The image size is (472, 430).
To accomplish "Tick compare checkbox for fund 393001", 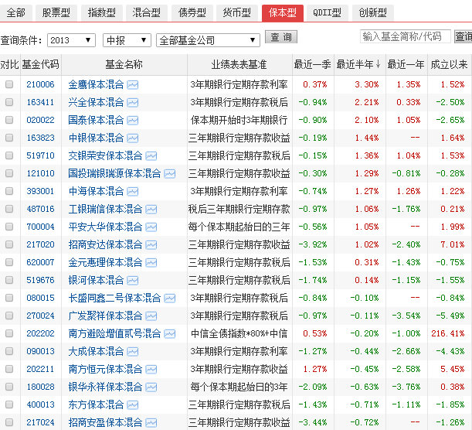I will 9,191.
